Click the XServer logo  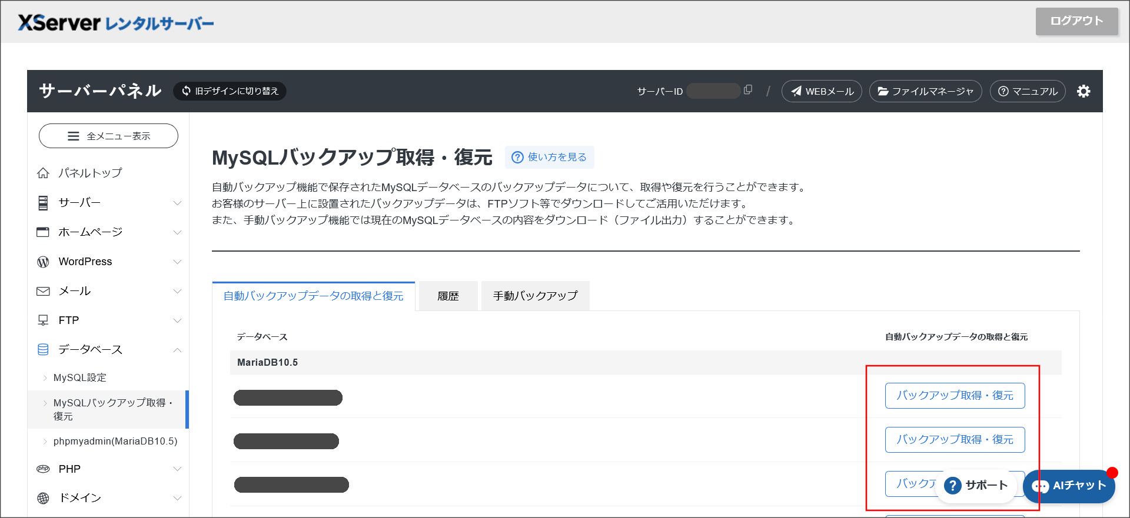coord(116,23)
